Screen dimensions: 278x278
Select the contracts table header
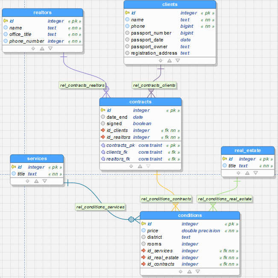coord(140,102)
